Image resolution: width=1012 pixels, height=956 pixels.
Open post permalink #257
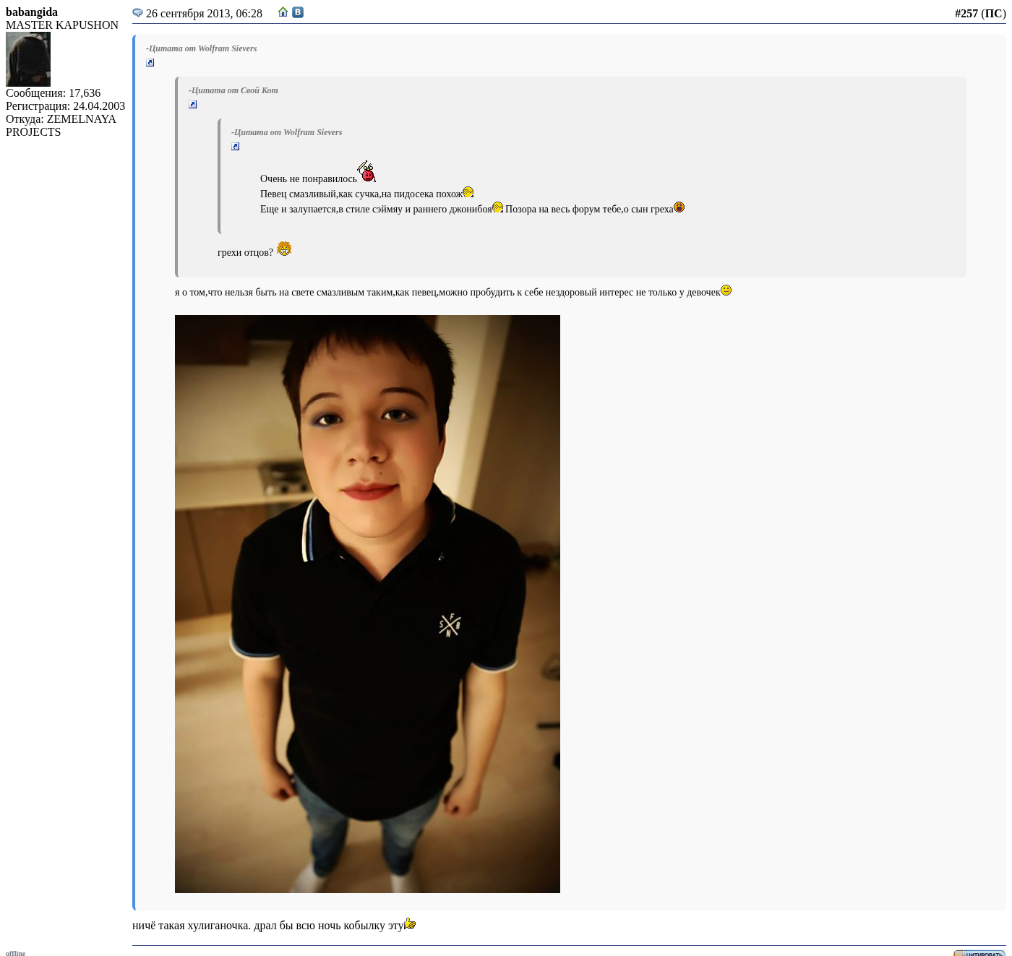966,13
